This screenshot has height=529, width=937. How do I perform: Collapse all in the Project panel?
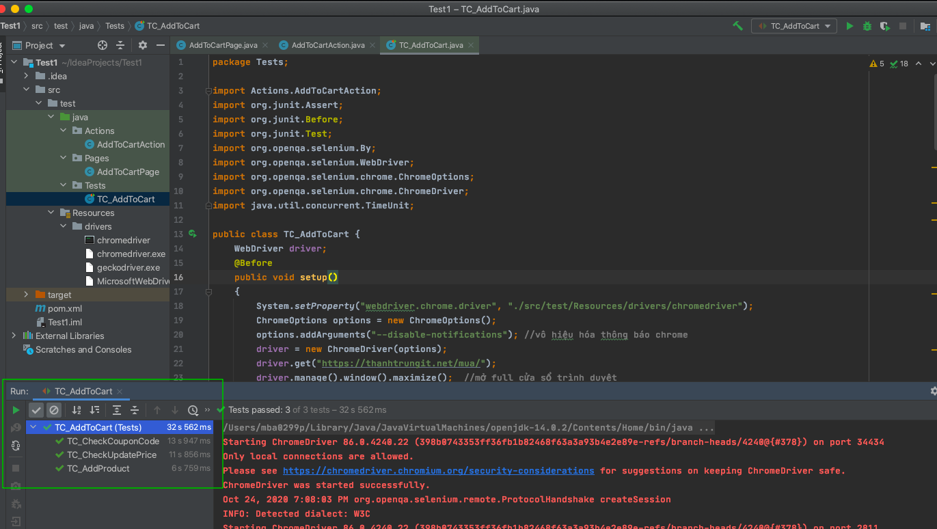click(x=120, y=45)
